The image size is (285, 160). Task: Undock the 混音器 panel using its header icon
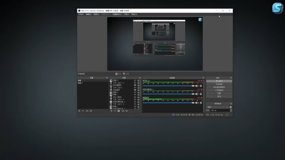click(203, 78)
